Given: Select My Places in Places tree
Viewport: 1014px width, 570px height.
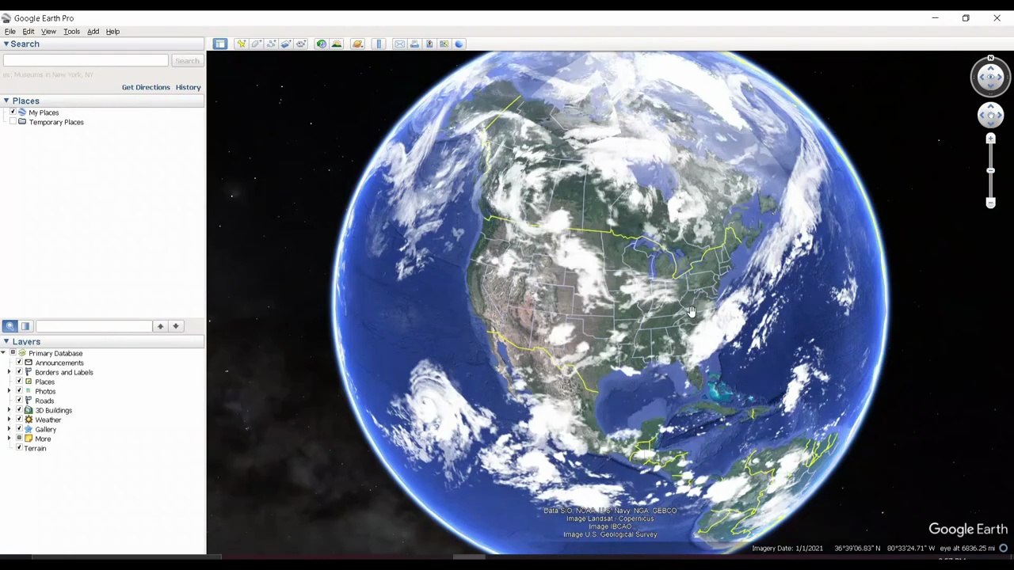Looking at the screenshot, I should click(44, 112).
